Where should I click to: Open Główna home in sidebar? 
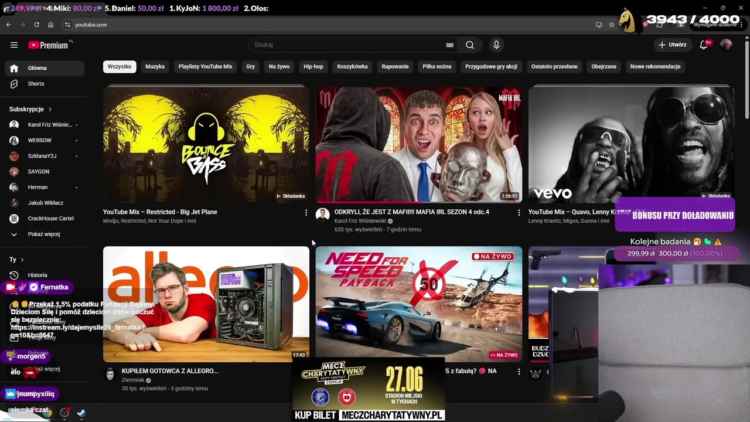[45, 68]
